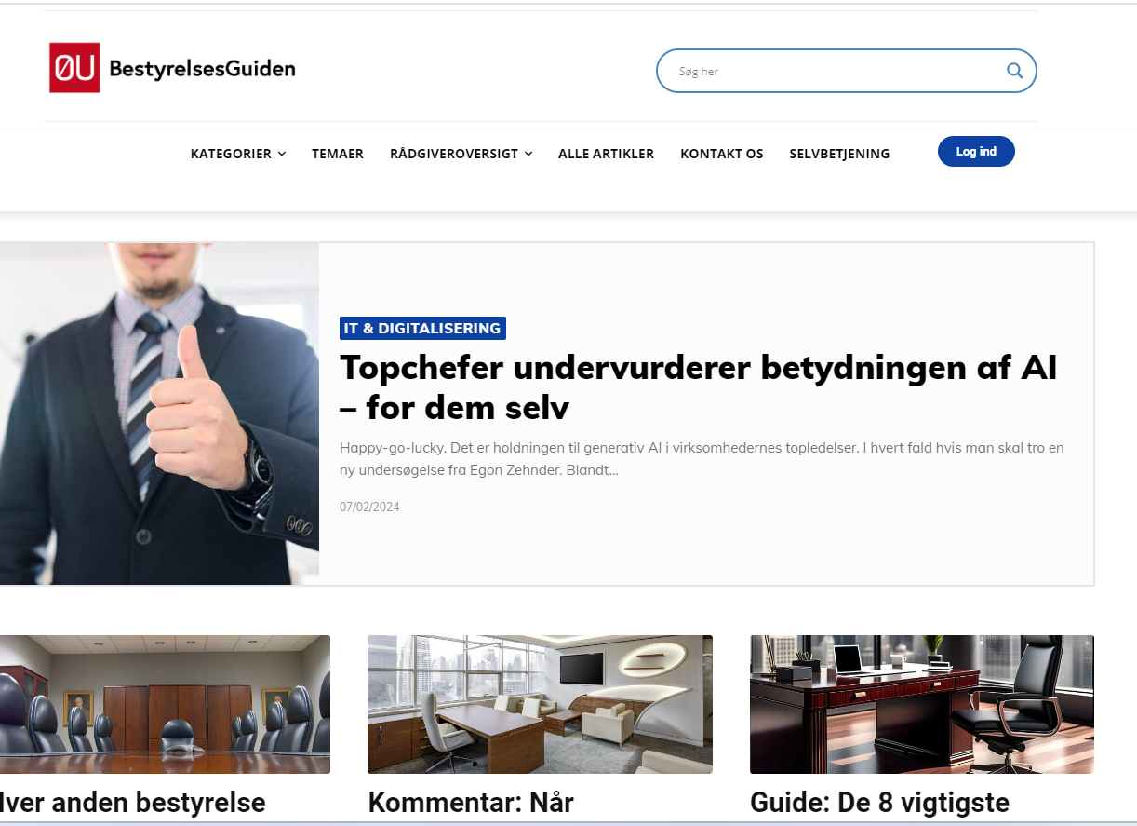Click the 'Happy-go-lucky' article excerpt text
The width and height of the screenshot is (1137, 826).
[702, 459]
